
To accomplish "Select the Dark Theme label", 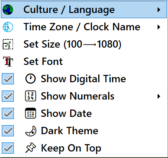I will [70, 131].
